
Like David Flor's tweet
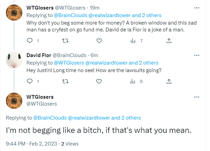(x=99, y=81)
